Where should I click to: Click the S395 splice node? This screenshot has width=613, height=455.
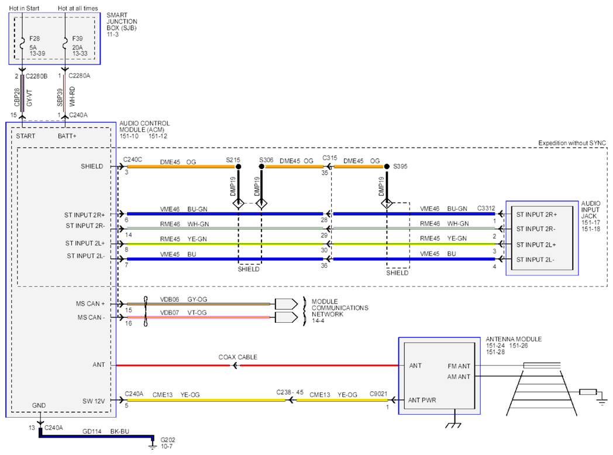387,167
